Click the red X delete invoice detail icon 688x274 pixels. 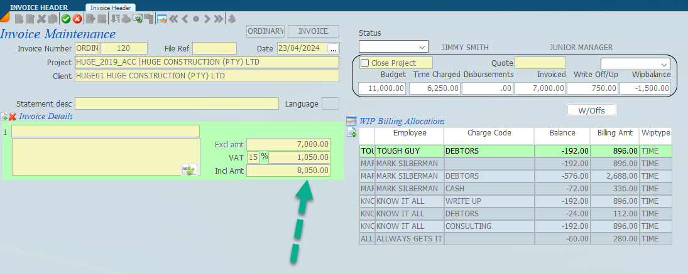[x=13, y=117]
